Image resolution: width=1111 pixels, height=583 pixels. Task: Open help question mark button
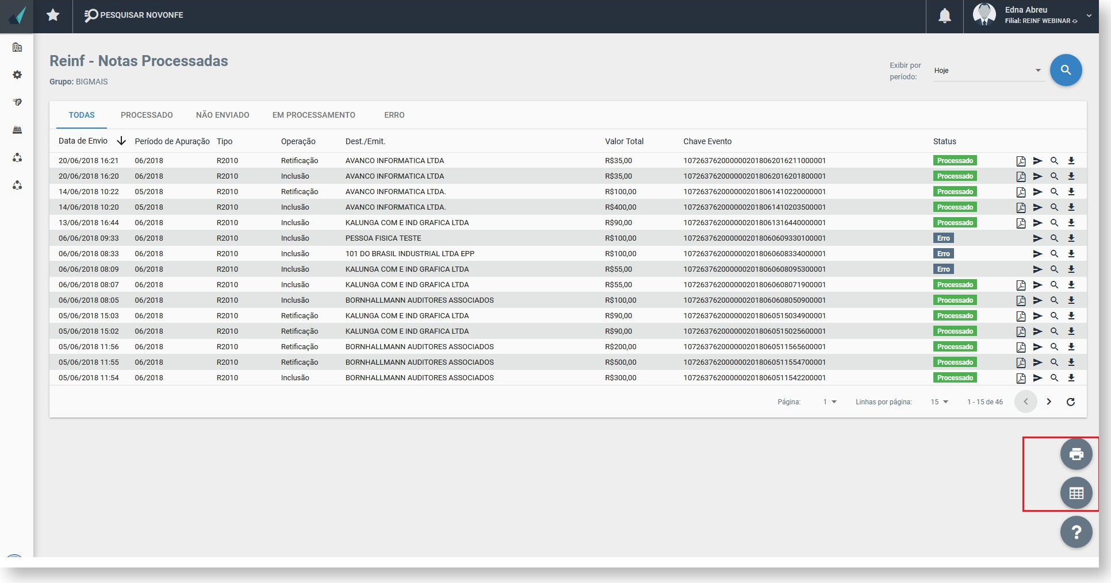click(1076, 532)
